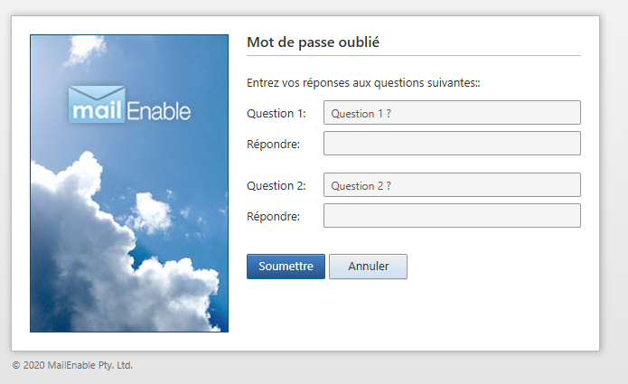The height and width of the screenshot is (384, 628).
Task: Focus the "Question 1 ?" text field
Action: point(452,113)
